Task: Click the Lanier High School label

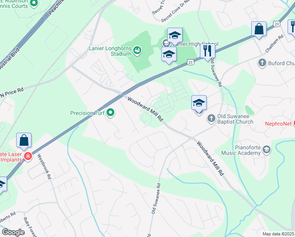Action: pyautogui.click(x=195, y=44)
